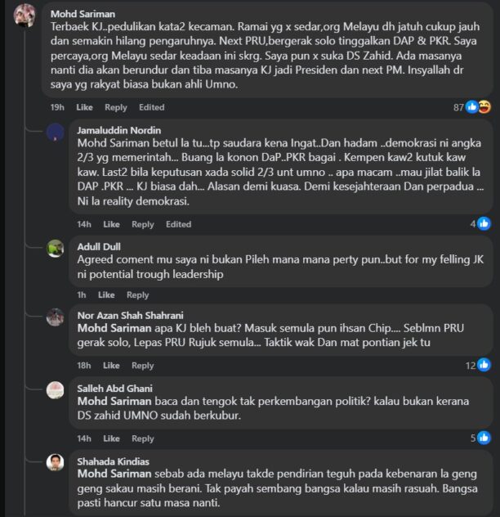Reply to Jamaluddin Nordin's comment
This screenshot has height=517, width=500.
142,224
